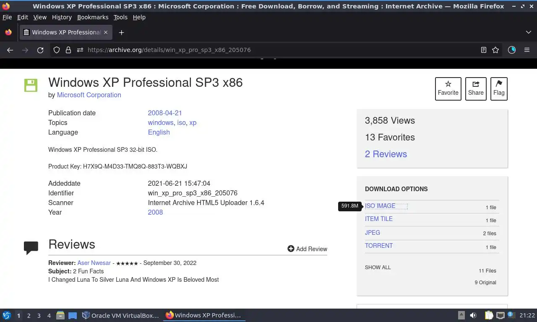The width and height of the screenshot is (537, 322).
Task: Click the 11 Files count text
Action: pos(487,271)
